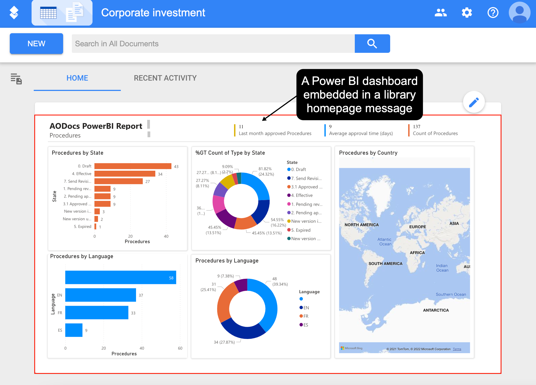This screenshot has height=385, width=536.
Task: Click ANTARCTICA label on map
Action: click(436, 310)
